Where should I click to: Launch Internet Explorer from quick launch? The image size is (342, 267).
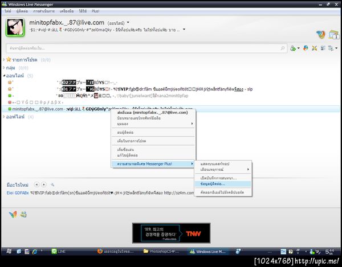[x=34, y=252]
